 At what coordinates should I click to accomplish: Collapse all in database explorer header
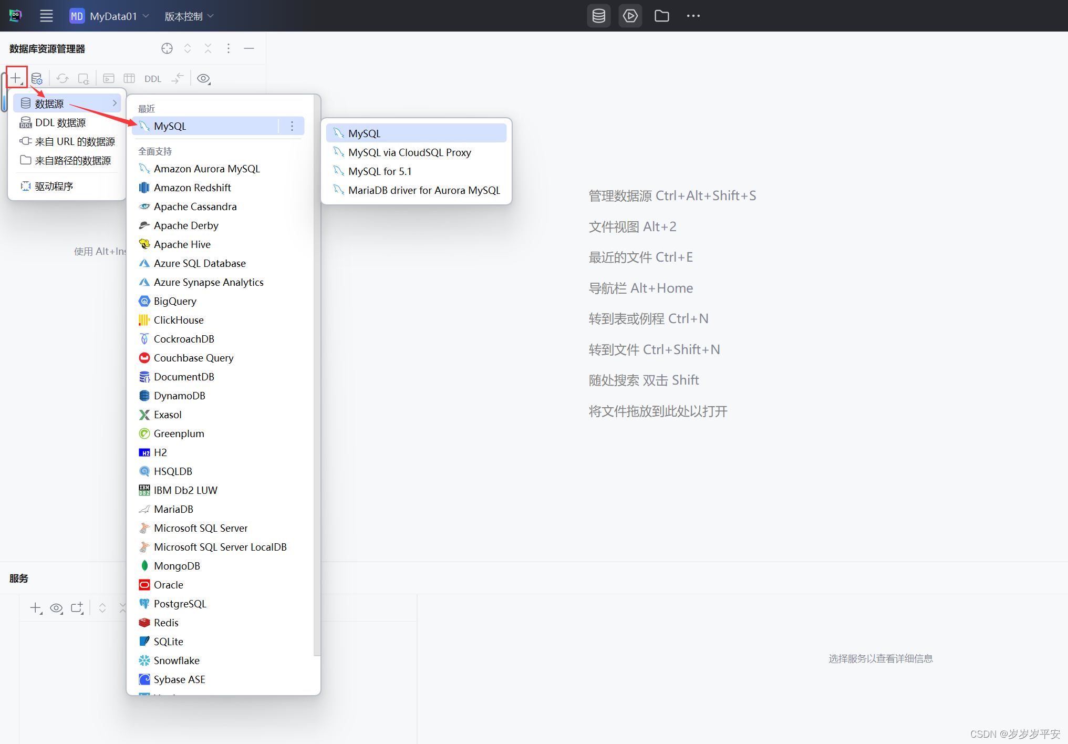pyautogui.click(x=208, y=48)
